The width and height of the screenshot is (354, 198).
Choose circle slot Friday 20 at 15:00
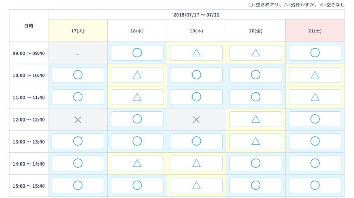click(x=255, y=185)
